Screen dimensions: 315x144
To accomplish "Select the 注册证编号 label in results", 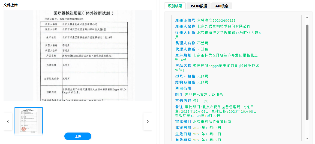I will pos(185,20).
